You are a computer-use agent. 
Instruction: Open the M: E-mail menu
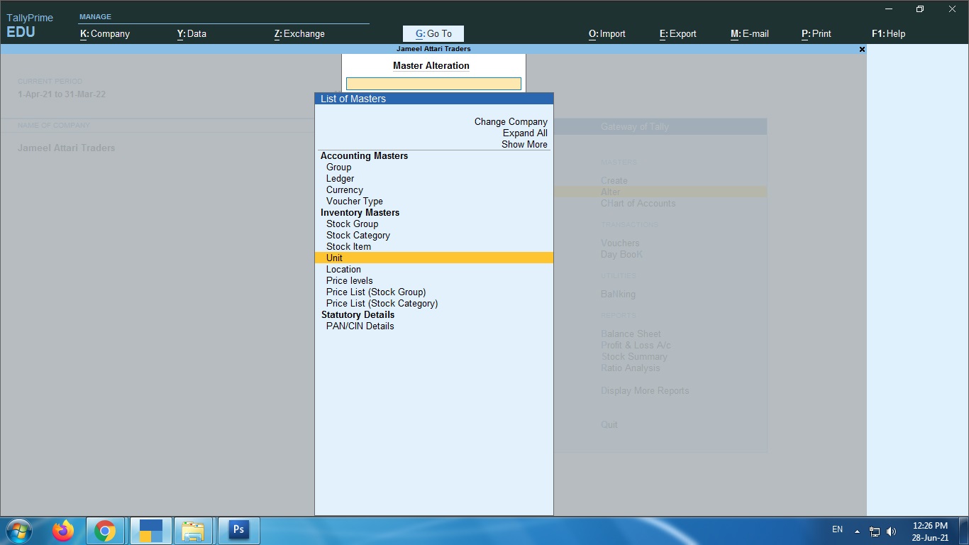(750, 33)
